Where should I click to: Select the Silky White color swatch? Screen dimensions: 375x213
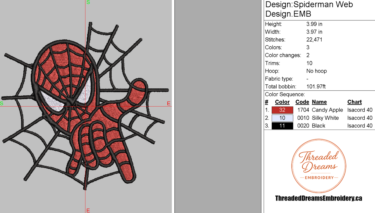coord(282,118)
